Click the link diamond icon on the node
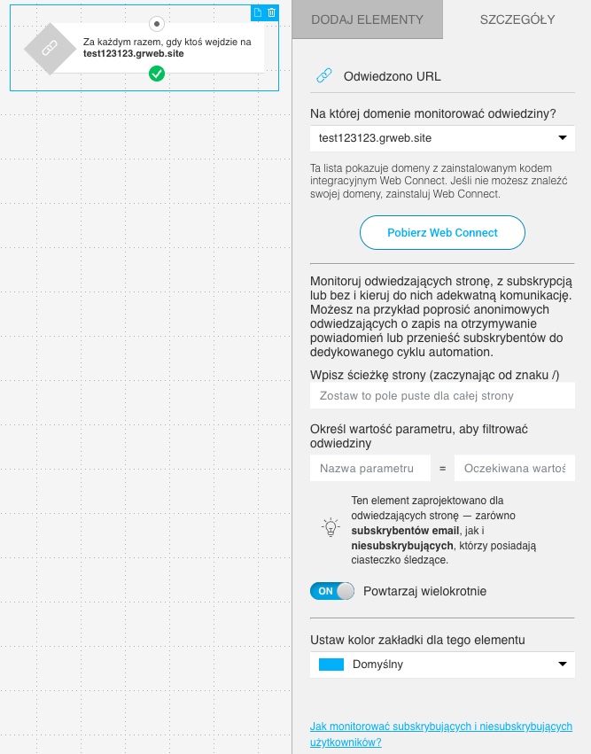Image resolution: width=591 pixels, height=754 pixels. tap(50, 48)
